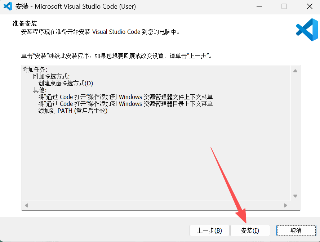Click the scroll down arrow in summary box
Viewport: 320px width, 242px height.
pos(295,196)
